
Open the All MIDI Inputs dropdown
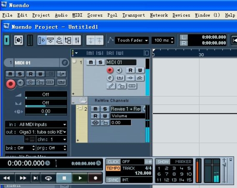pos(36,124)
